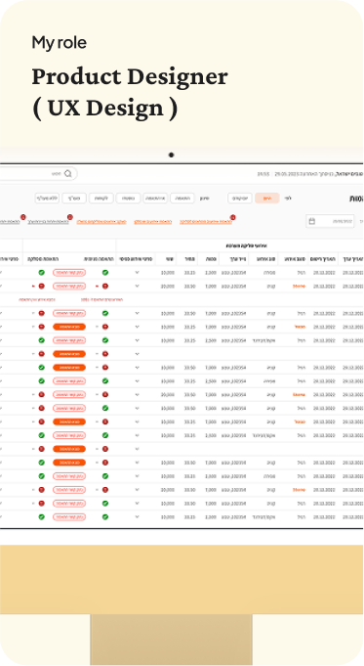This screenshot has height=666, width=364.
Task: Open the calendar icon in the date field
Action: pos(312,221)
